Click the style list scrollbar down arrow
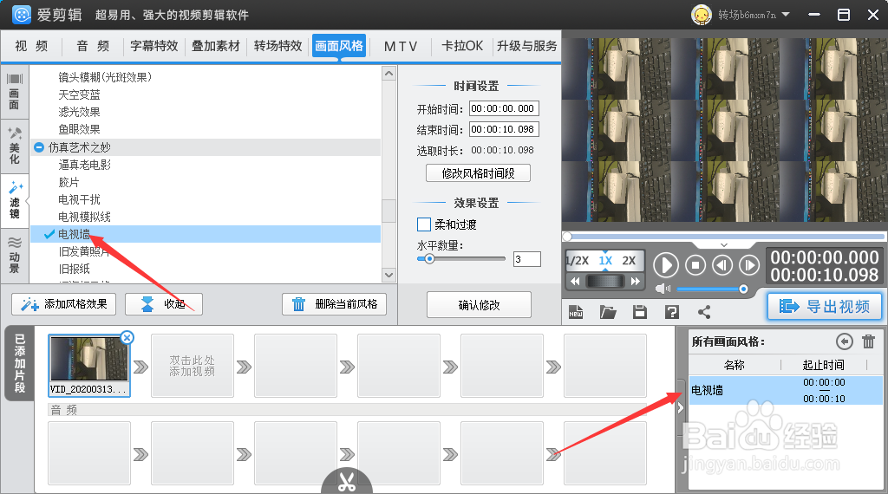The image size is (888, 494). tap(388, 275)
